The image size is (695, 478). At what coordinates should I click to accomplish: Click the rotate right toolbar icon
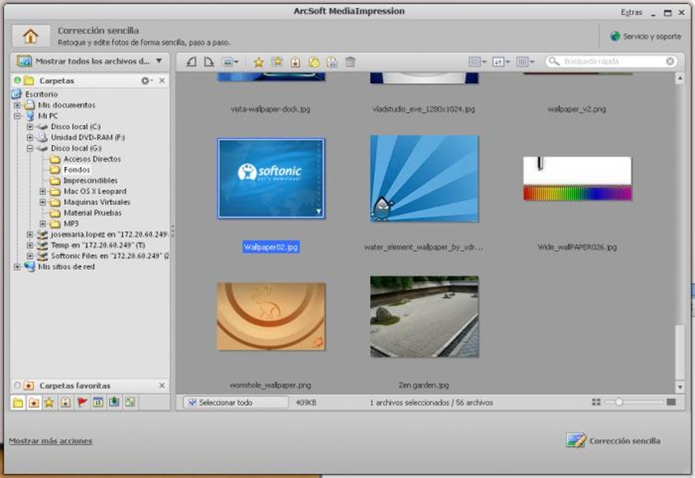209,62
